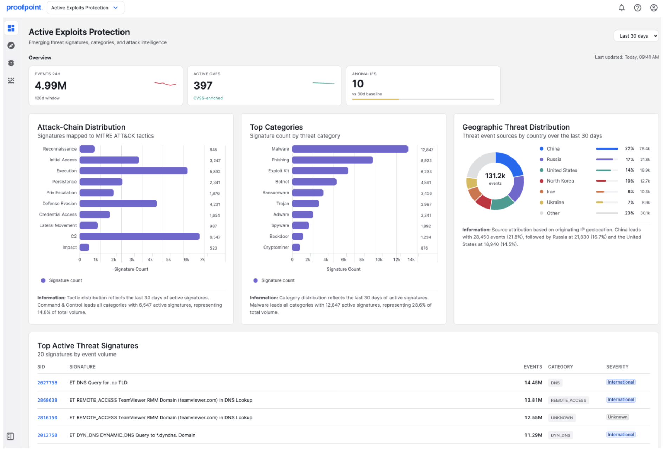The image size is (666, 450).
Task: Click the 12,847 Malware count value
Action: [x=427, y=150]
